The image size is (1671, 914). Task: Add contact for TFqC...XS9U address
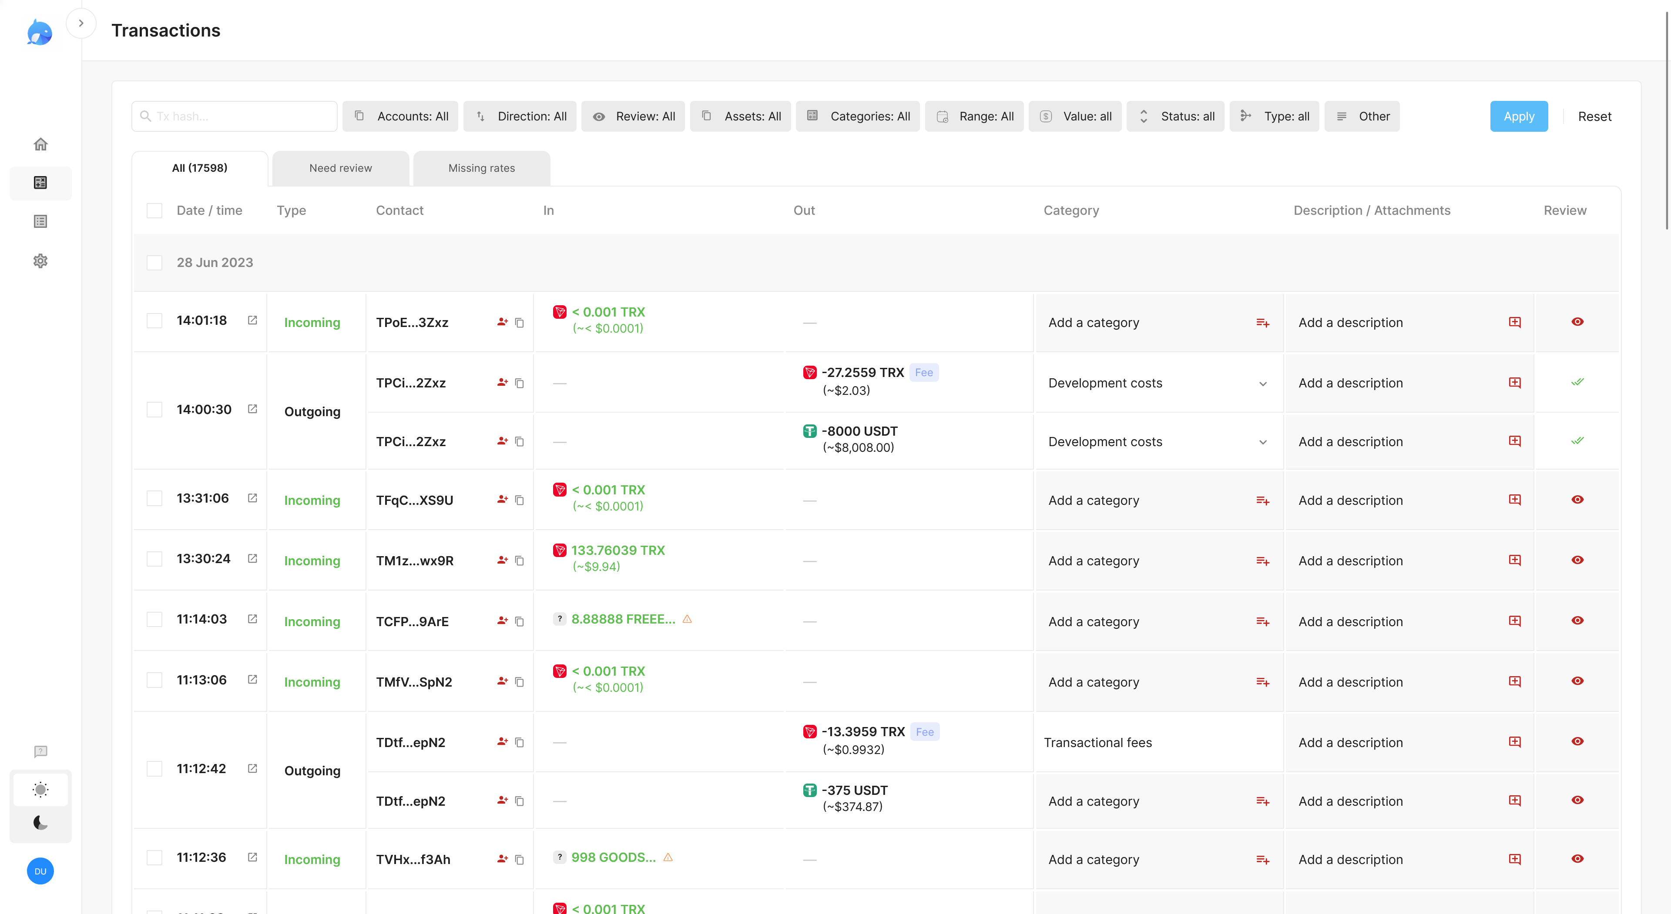pyautogui.click(x=502, y=500)
